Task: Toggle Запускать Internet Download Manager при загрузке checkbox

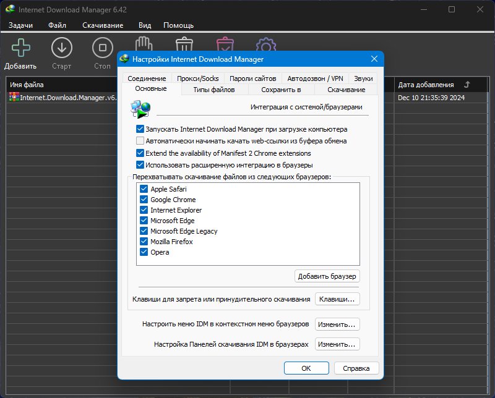Action: click(x=140, y=129)
